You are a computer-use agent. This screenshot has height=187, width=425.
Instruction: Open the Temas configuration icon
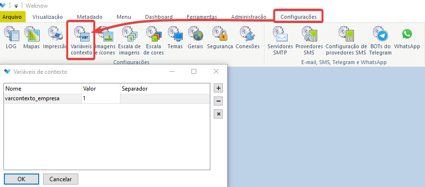pos(175,38)
